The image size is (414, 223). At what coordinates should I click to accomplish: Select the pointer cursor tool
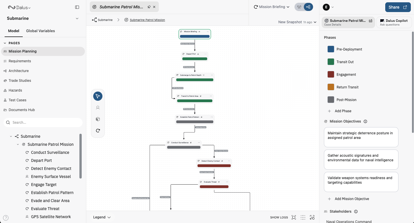(98, 96)
